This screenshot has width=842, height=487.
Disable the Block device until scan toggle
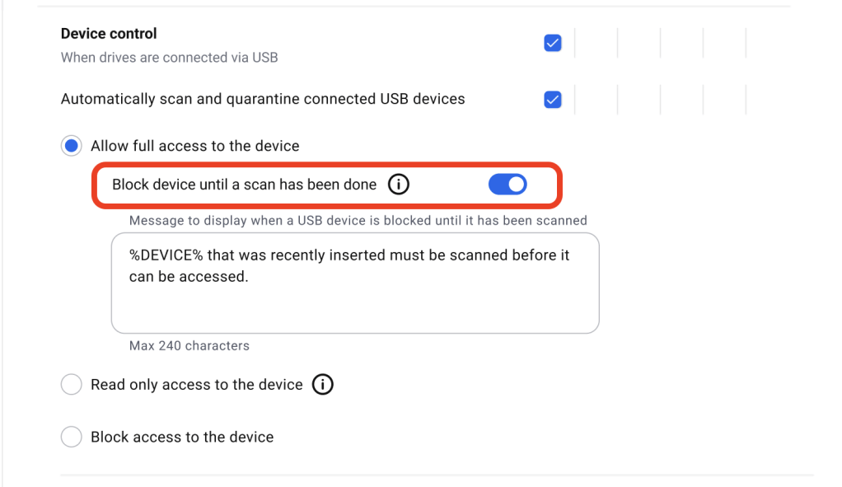508,185
